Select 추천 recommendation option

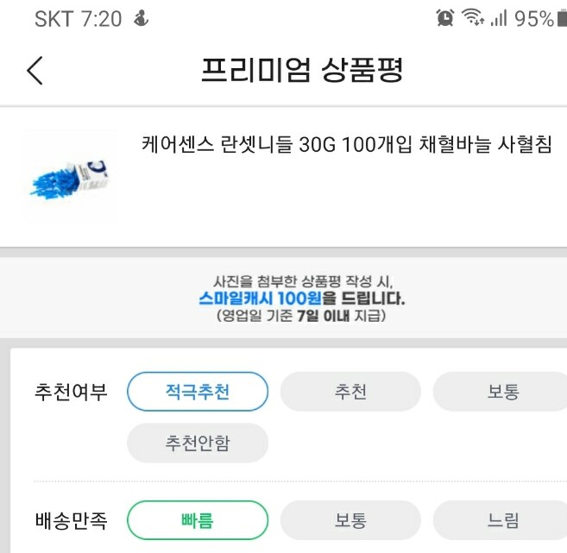[x=350, y=392]
